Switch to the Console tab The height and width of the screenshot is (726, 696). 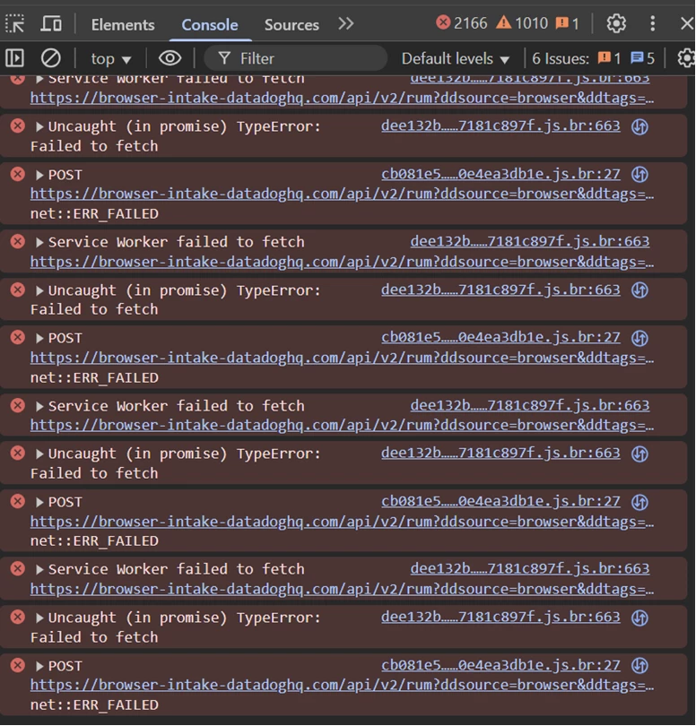(210, 24)
